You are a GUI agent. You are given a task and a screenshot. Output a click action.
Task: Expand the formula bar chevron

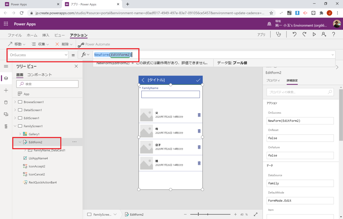(x=333, y=55)
